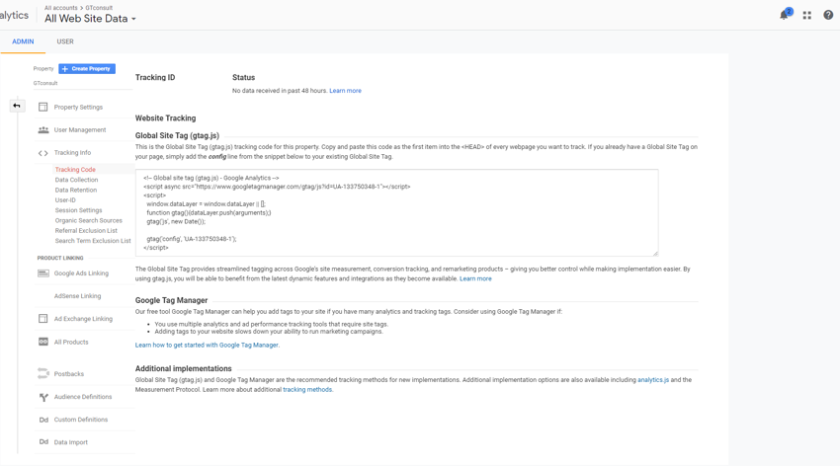Select User-ID submenu item
840x466 pixels.
(x=65, y=200)
